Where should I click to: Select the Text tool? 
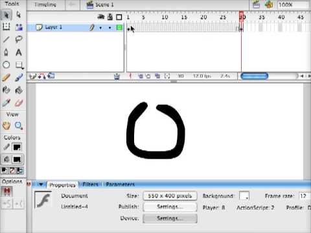coord(19,52)
